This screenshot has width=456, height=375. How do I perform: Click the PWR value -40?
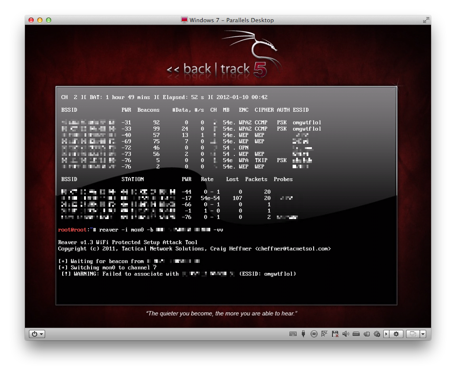coord(126,135)
